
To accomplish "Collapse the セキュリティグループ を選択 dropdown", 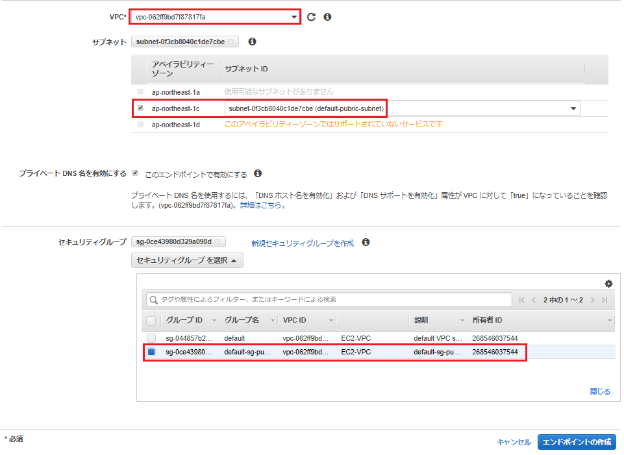I will [187, 260].
